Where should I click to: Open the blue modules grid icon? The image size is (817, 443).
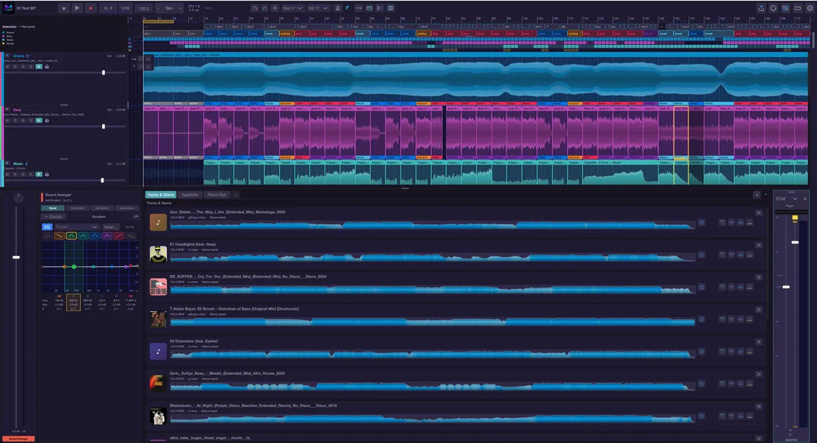tap(786, 8)
